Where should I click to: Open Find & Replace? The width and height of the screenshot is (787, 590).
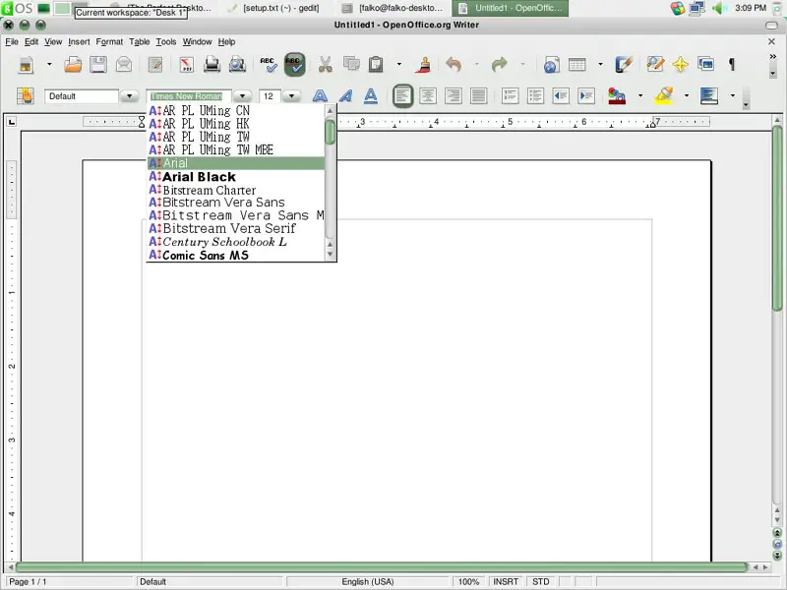655,65
